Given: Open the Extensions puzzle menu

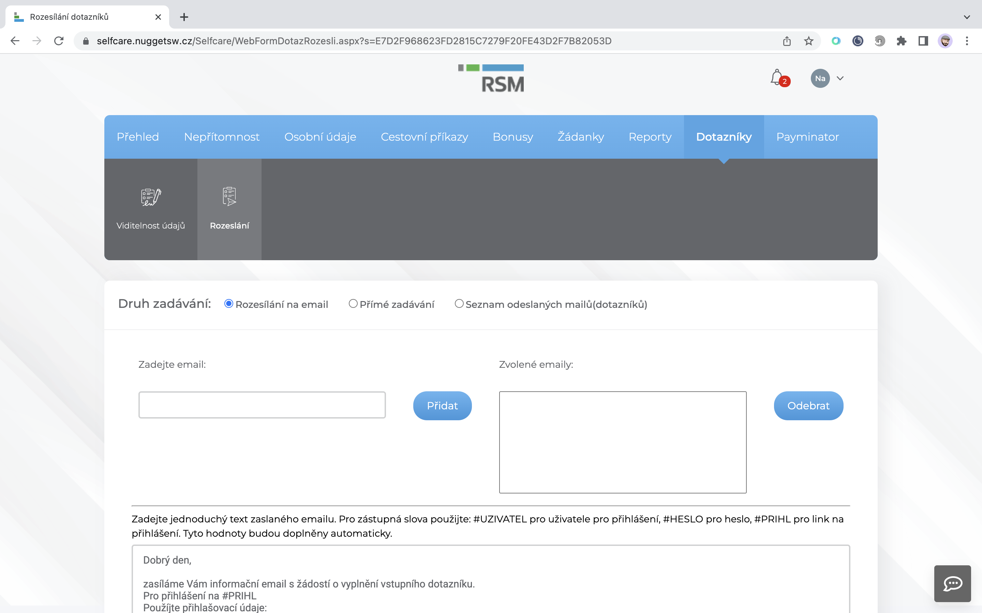Looking at the screenshot, I should click(x=902, y=41).
